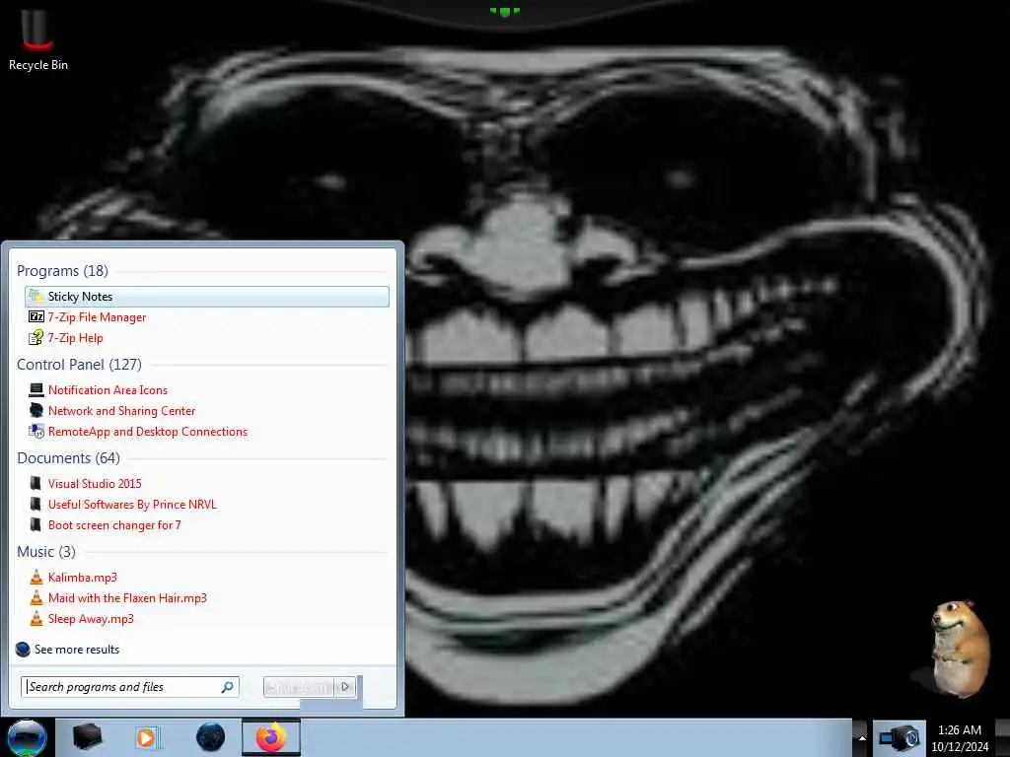Image resolution: width=1010 pixels, height=757 pixels.
Task: Expand the Documents (64) results group
Action: click(68, 458)
